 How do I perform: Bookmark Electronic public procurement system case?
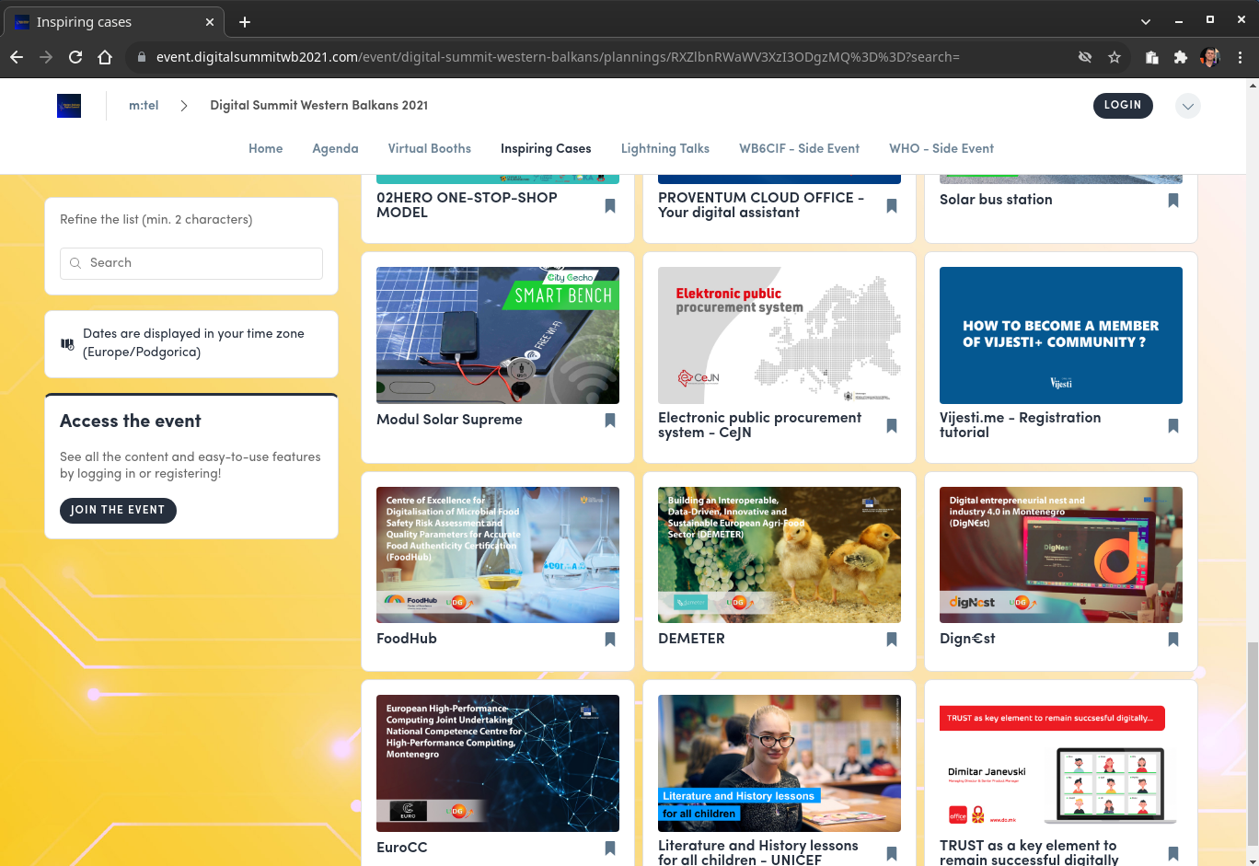coord(892,426)
